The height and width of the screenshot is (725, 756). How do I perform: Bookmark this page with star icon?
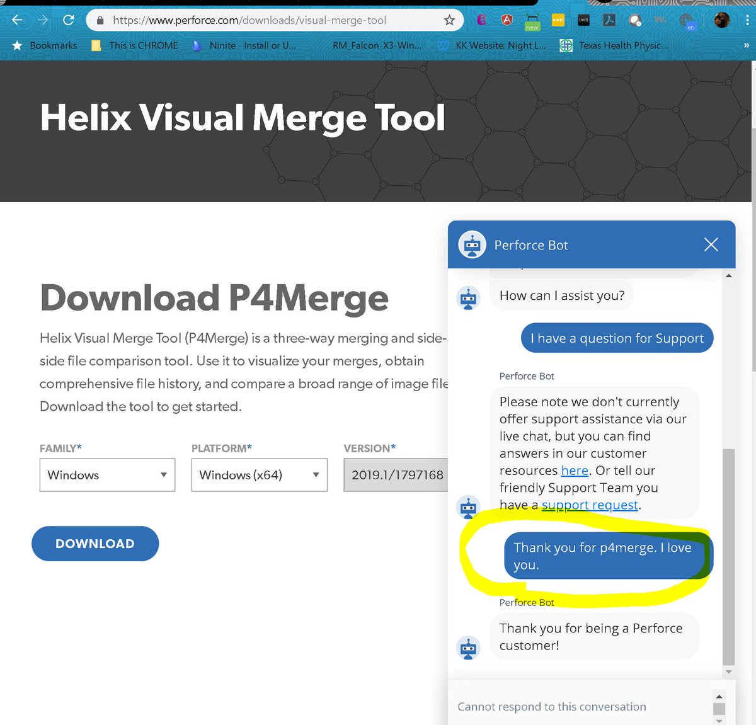(x=449, y=20)
